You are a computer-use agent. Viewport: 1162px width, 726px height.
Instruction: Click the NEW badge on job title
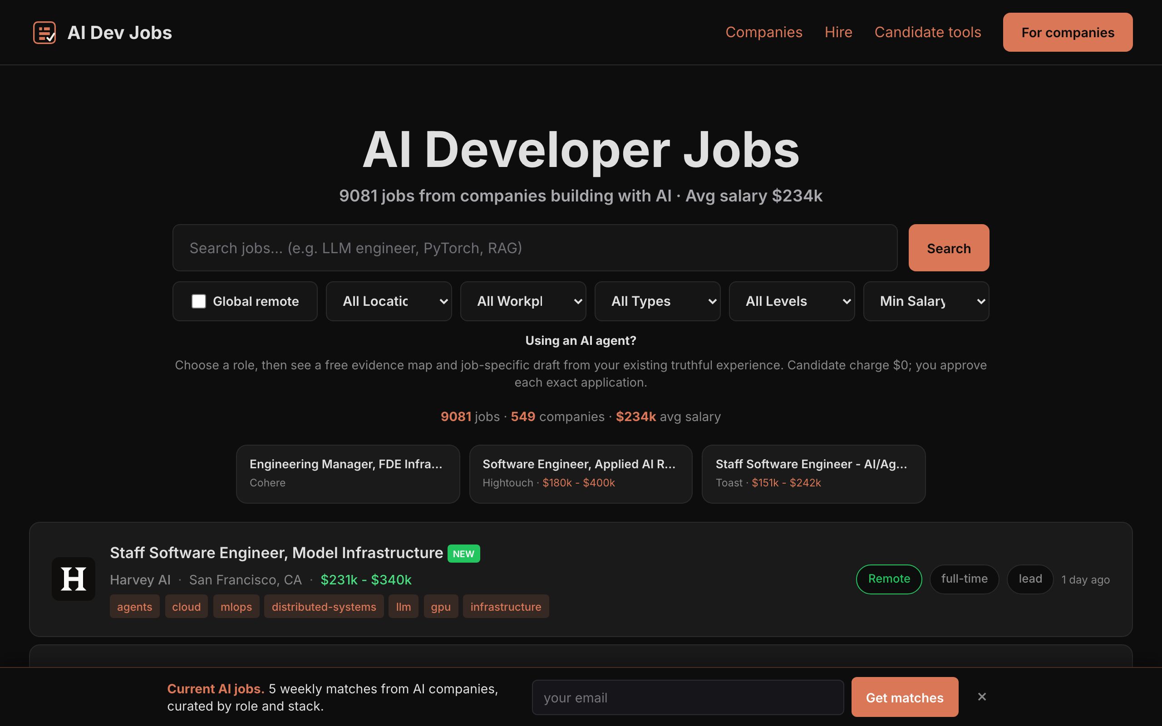[x=463, y=554]
